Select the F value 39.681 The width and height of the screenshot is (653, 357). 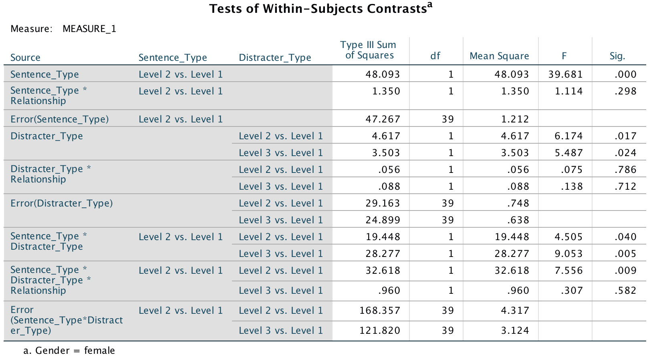(x=568, y=74)
